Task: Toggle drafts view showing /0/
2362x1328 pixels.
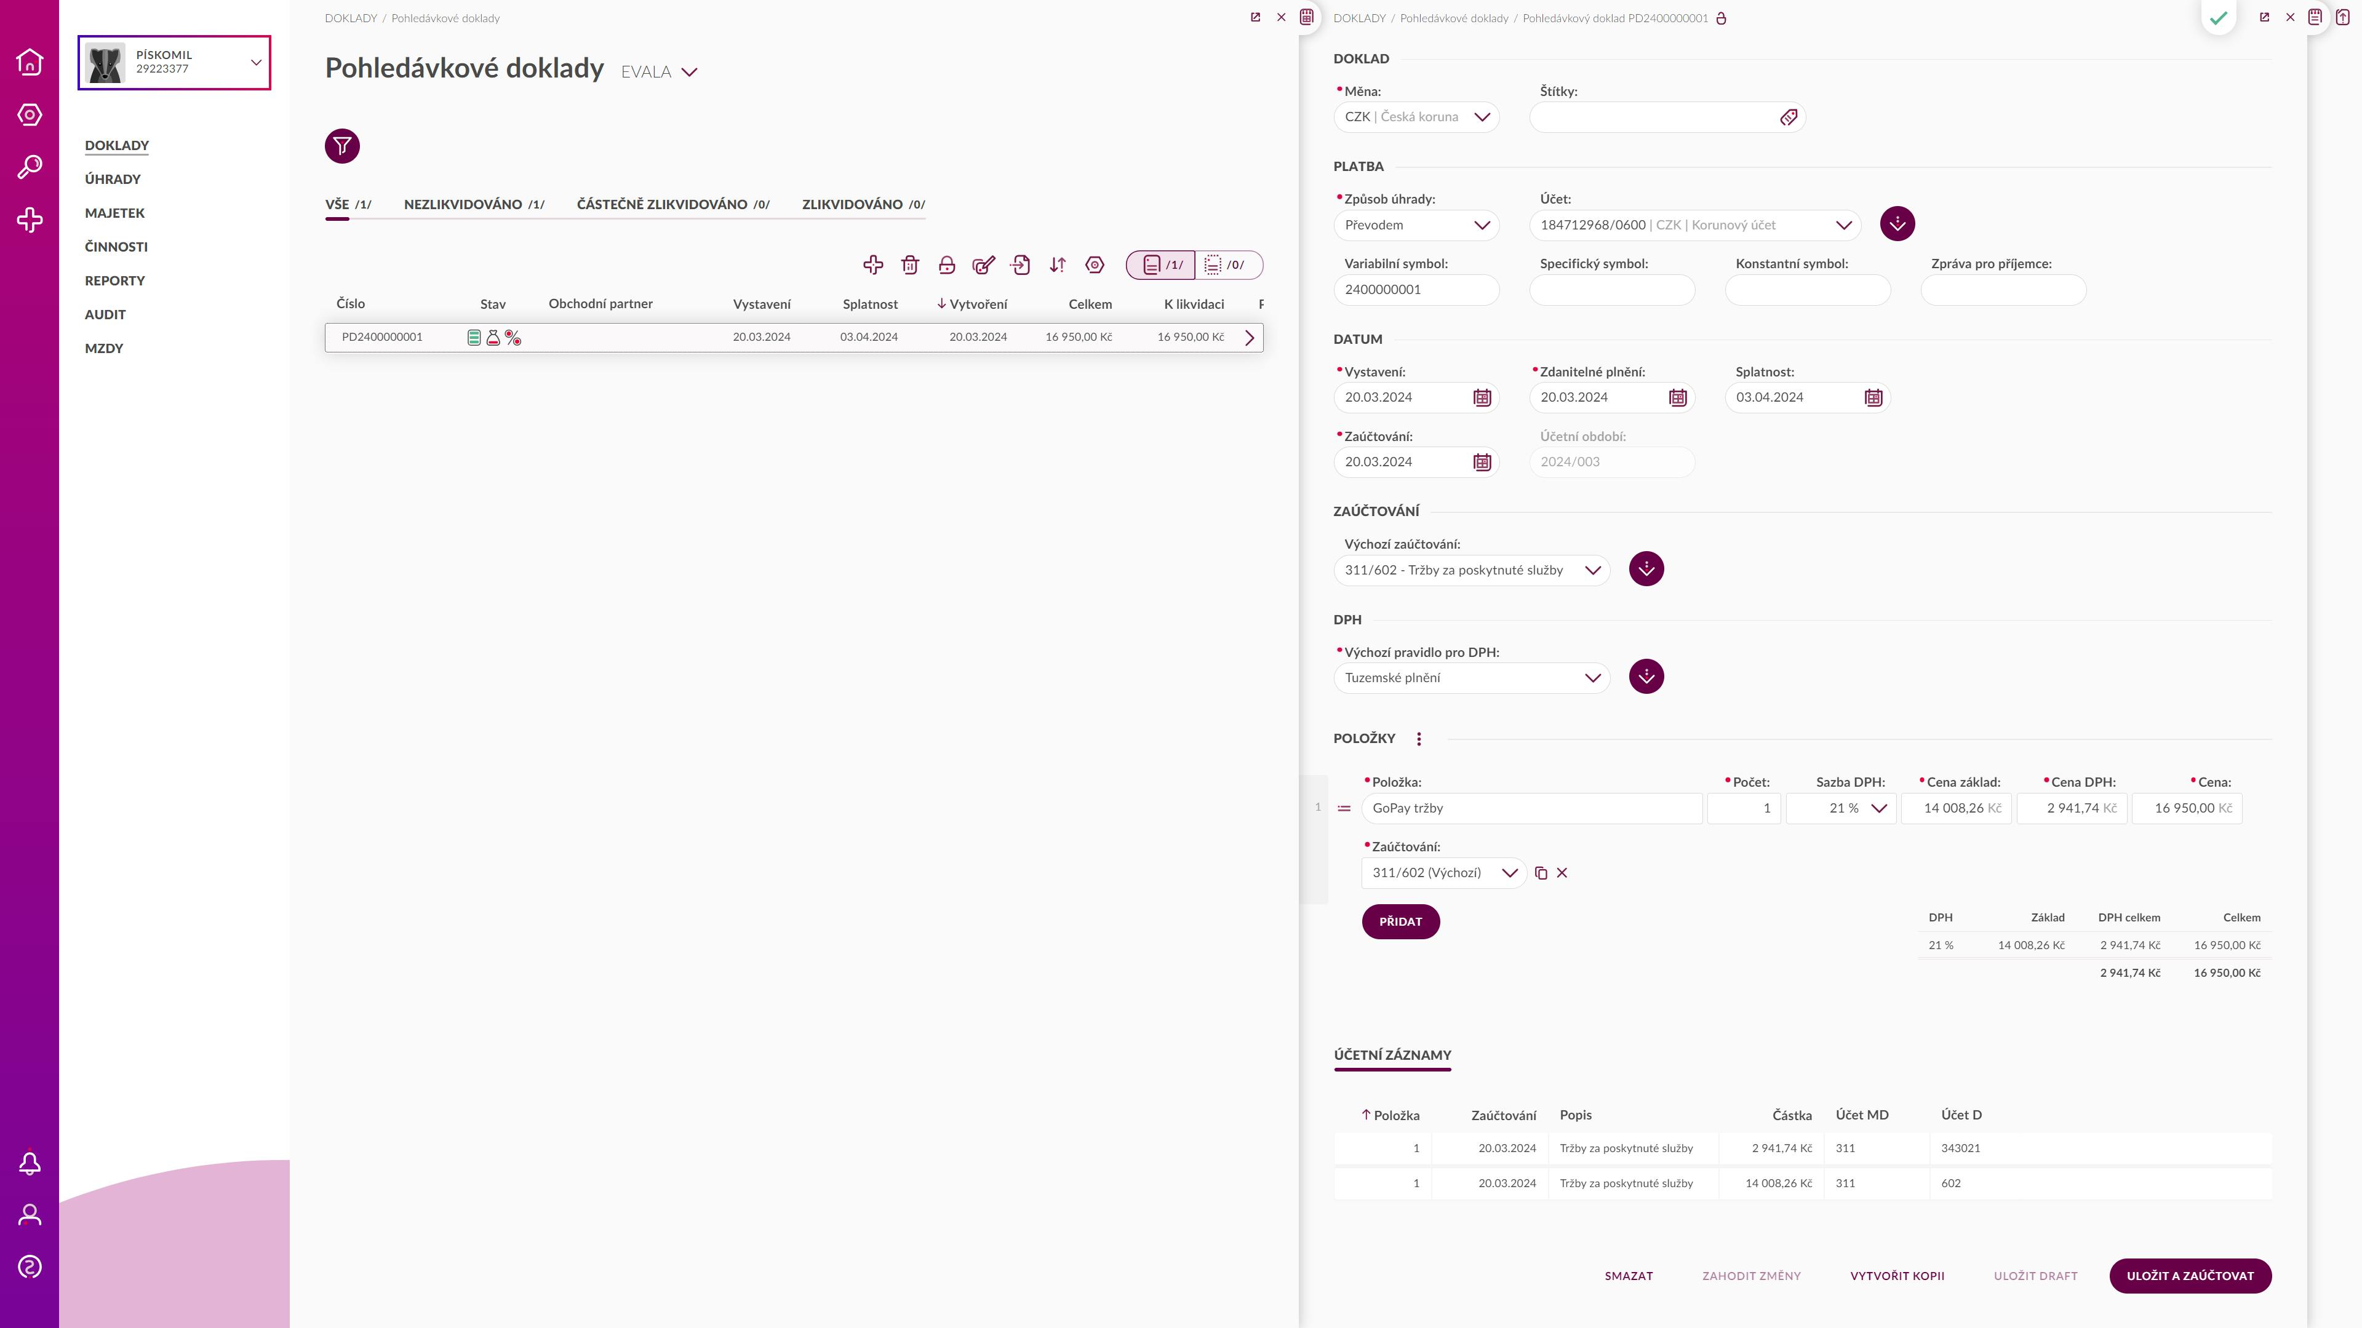Action: 1229,265
